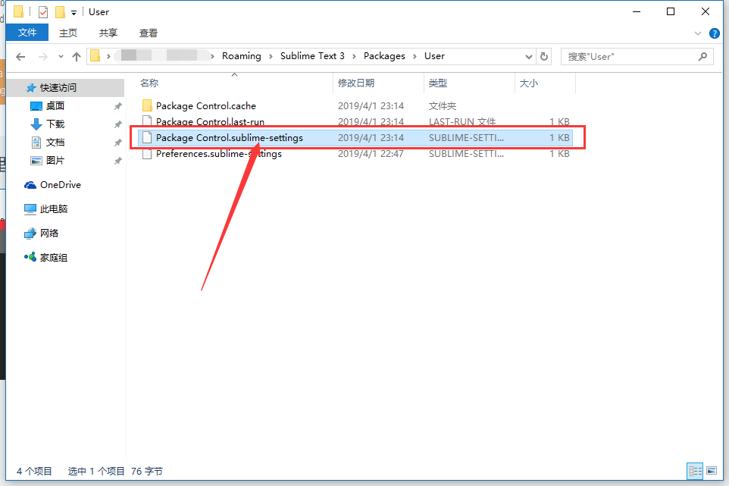
Task: Open OneDrive from the navigation pane
Action: (x=58, y=184)
